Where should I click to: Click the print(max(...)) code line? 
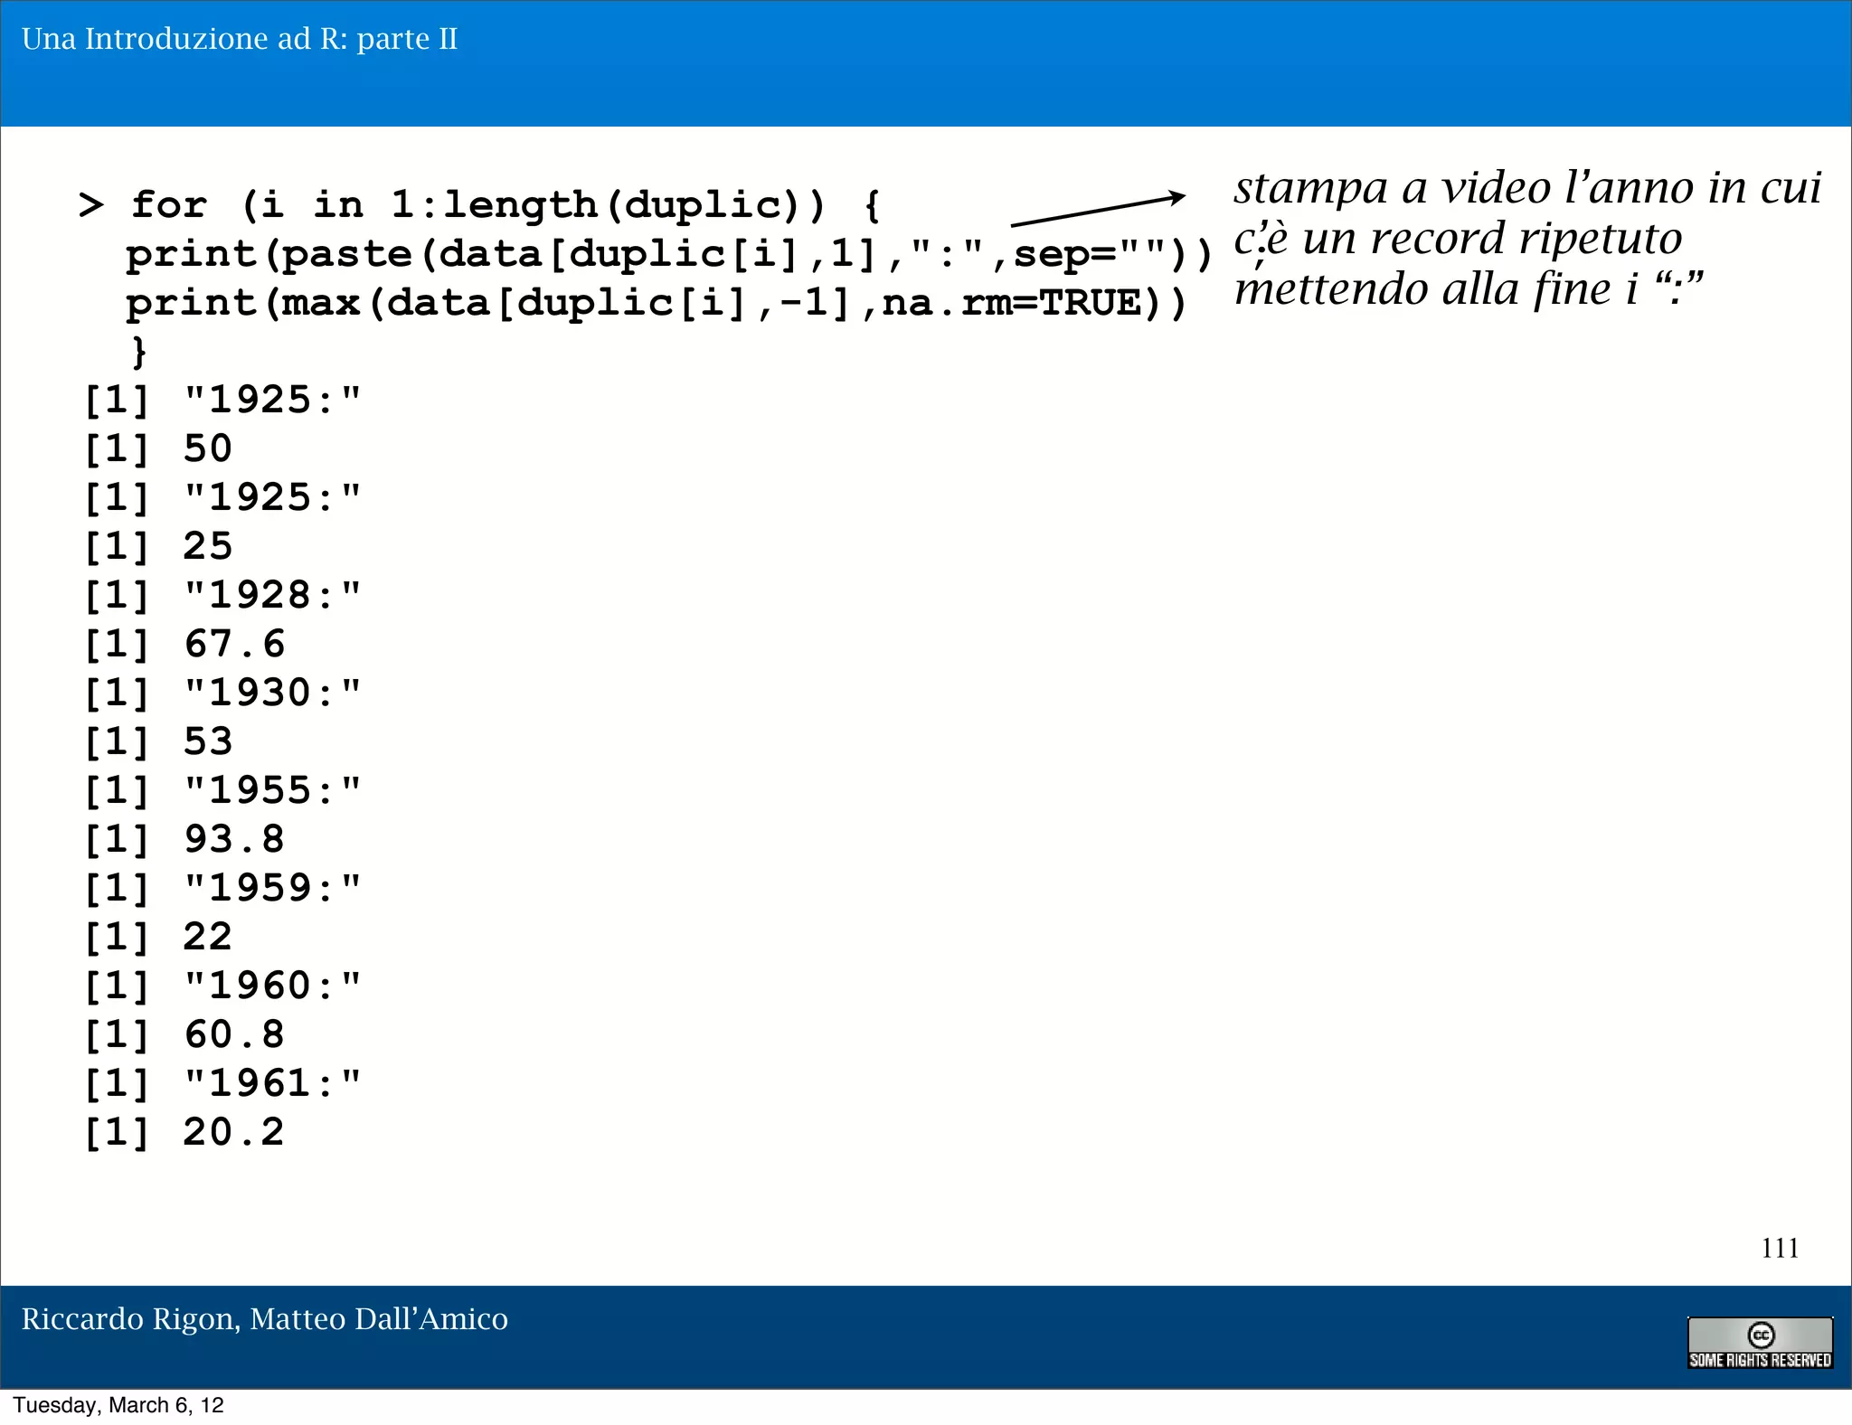click(x=655, y=304)
